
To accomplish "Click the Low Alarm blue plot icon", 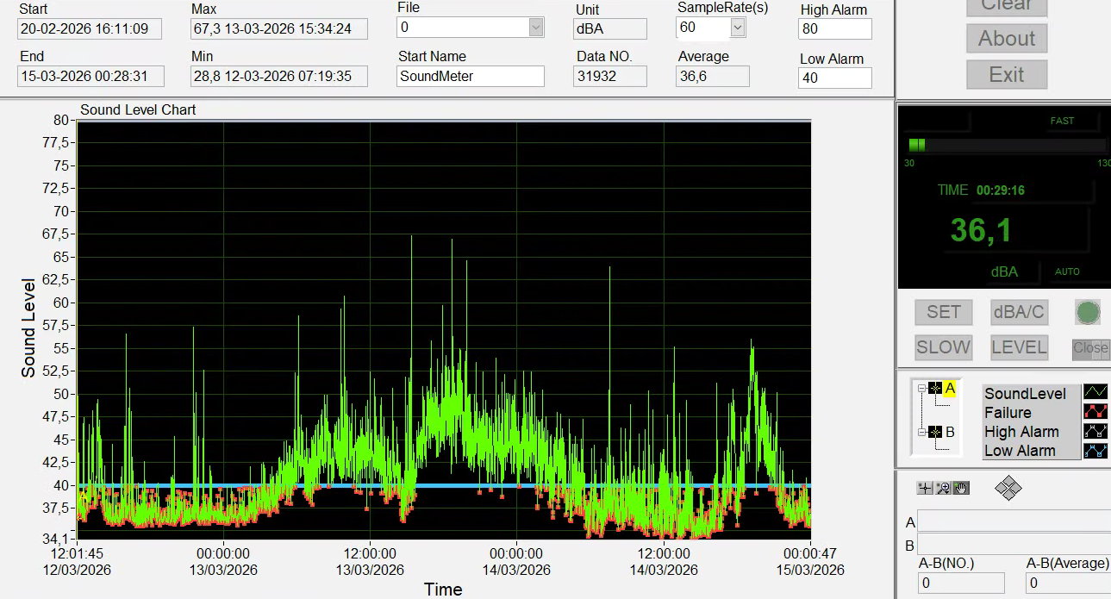I will tap(1095, 450).
